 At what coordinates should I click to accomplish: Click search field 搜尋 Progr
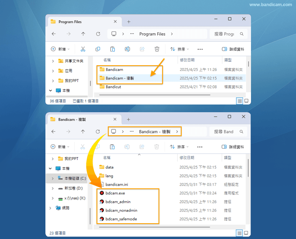228,34
